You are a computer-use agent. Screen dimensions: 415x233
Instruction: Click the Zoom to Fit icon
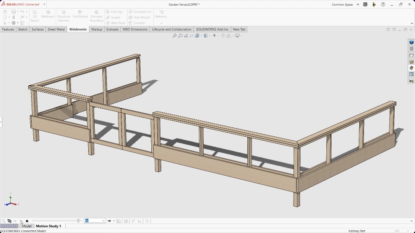point(175,36)
